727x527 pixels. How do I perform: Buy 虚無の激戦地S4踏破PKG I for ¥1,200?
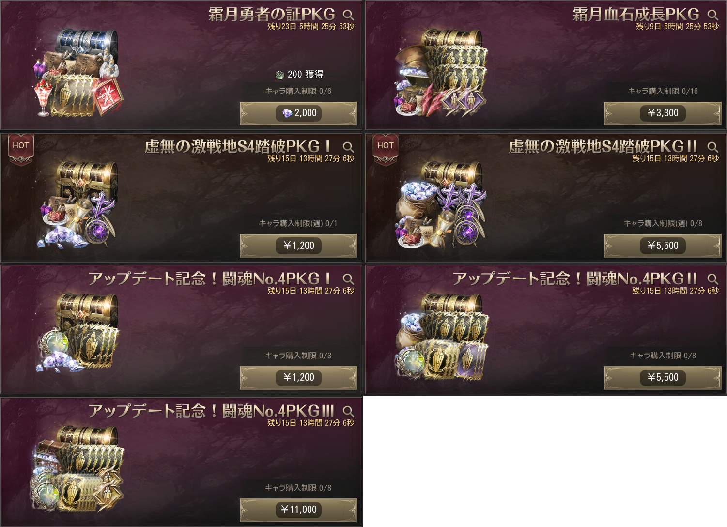click(x=298, y=246)
